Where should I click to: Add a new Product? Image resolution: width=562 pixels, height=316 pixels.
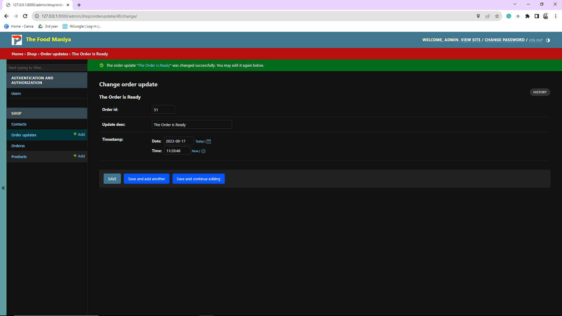point(79,156)
